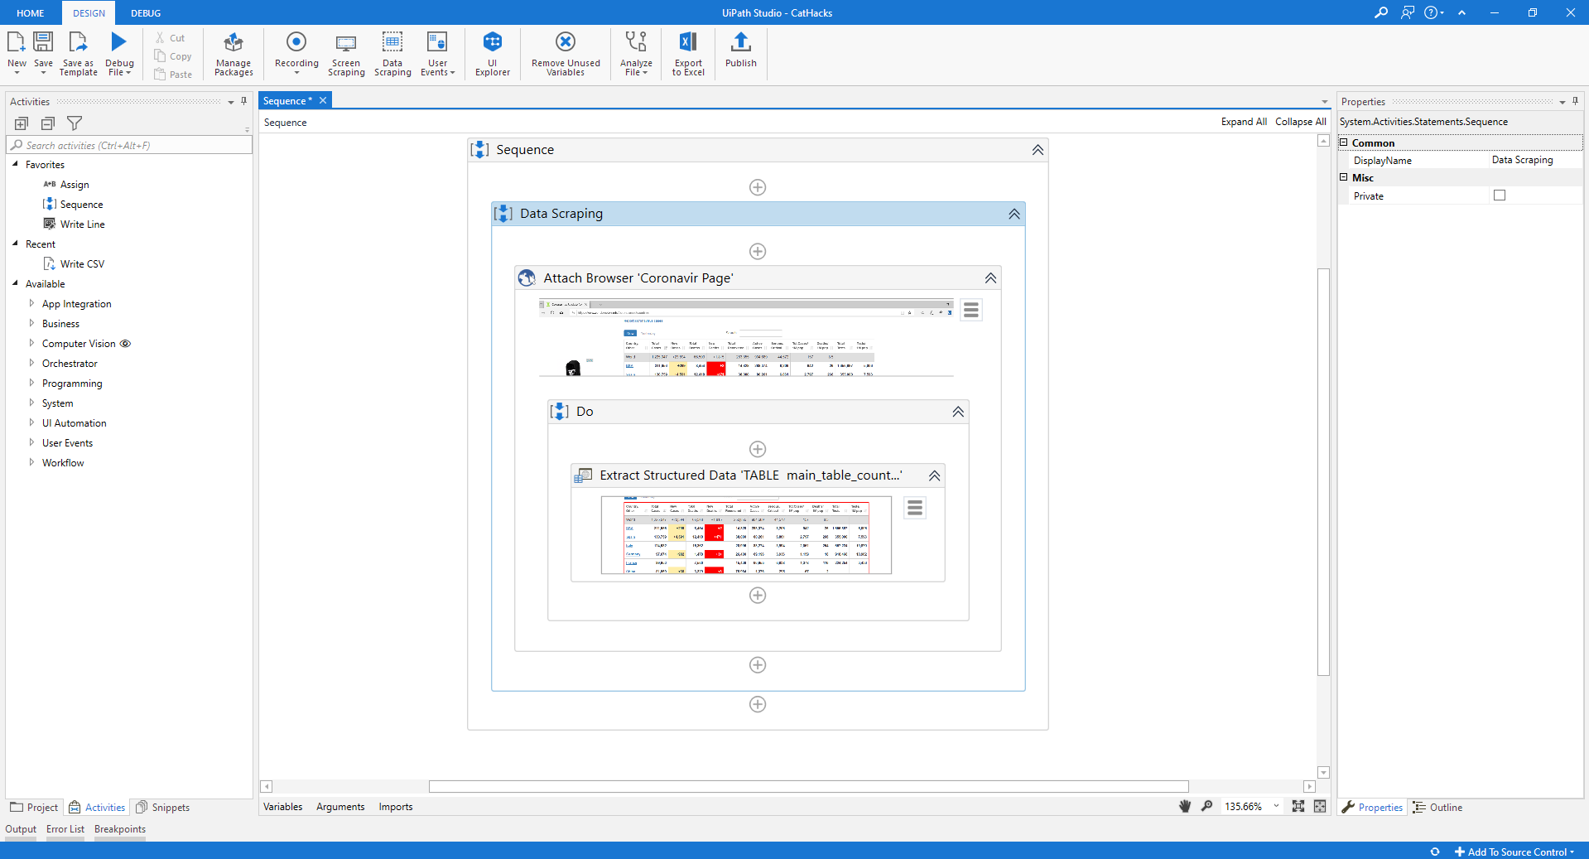Screen dimensions: 1589x859
Task: Pin the Activities panel
Action: tap(244, 101)
